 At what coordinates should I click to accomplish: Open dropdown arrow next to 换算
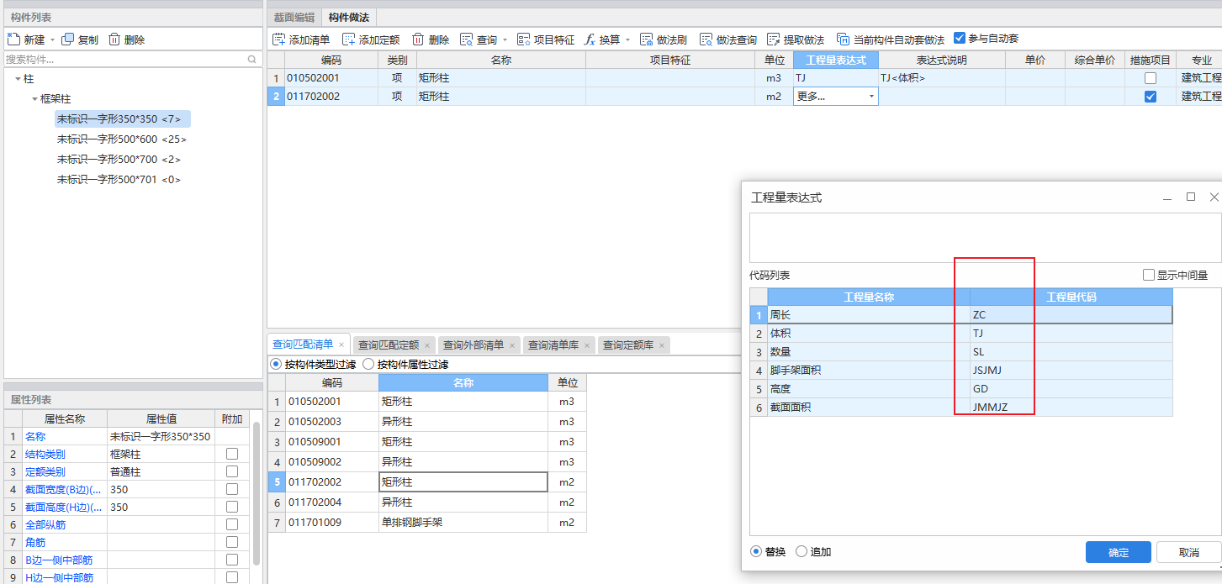click(627, 39)
